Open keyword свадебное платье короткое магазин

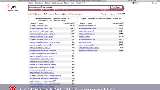point(42,73)
